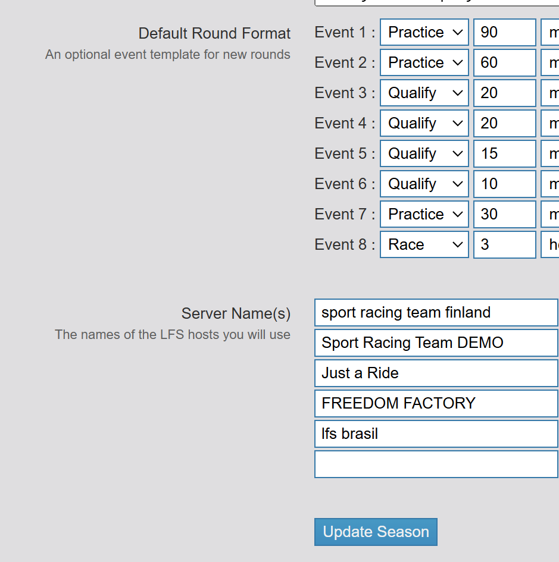Viewport: 559px width, 562px height.
Task: Select the "Just a Ride" server field
Action: point(436,373)
